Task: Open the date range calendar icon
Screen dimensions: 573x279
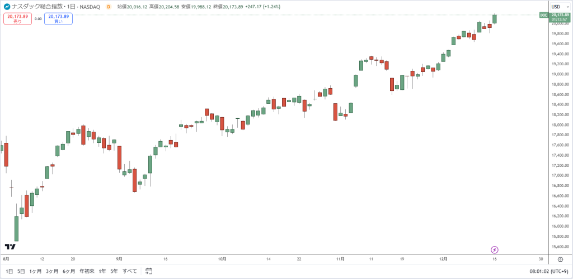Action: (x=149, y=271)
